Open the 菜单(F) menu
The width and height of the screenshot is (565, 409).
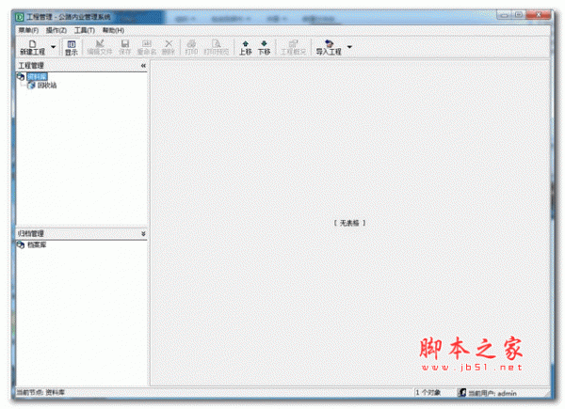(x=28, y=30)
